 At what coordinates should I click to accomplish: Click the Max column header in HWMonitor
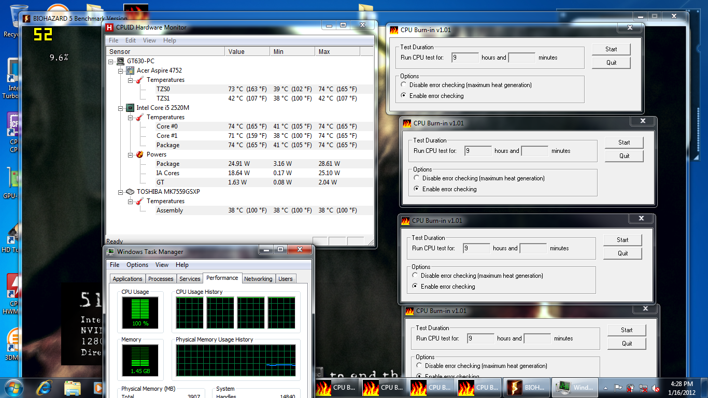coord(337,52)
